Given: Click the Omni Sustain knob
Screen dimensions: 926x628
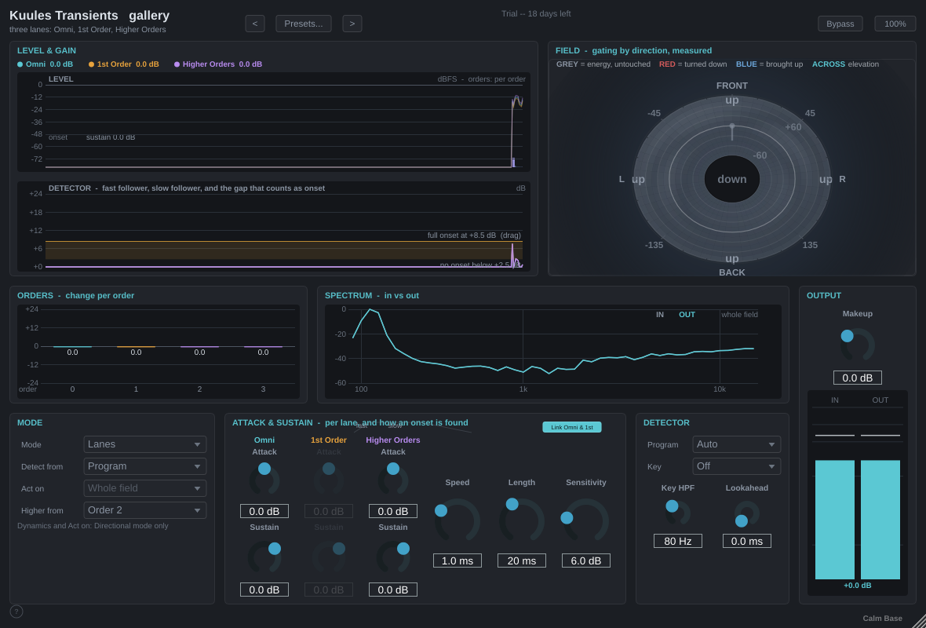Looking at the screenshot, I should pos(264,557).
